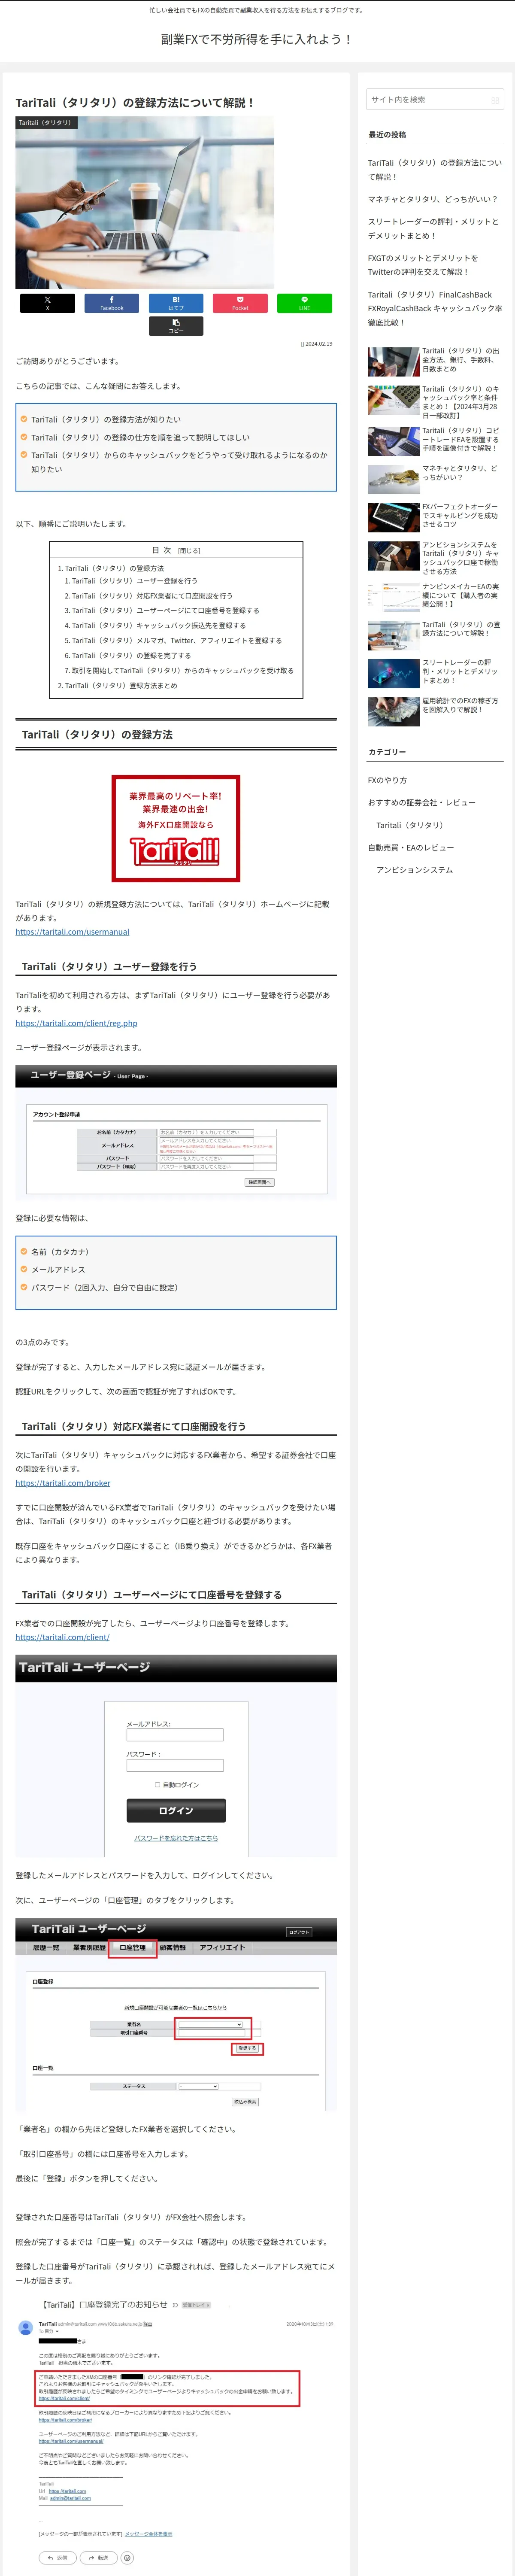The width and height of the screenshot is (515, 2576).
Task: Save the article to Pocket
Action: 240,303
